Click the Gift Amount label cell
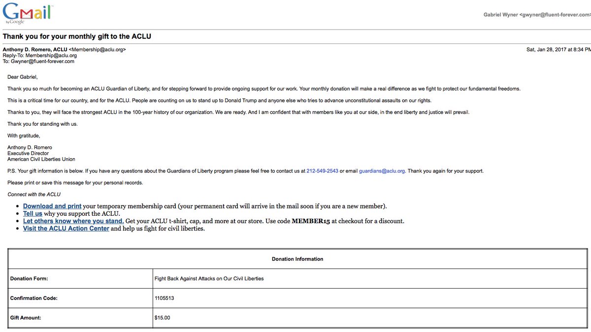This screenshot has height=332, width=591. point(80,318)
